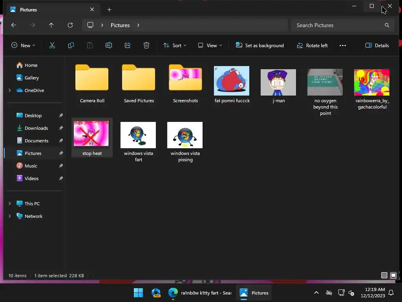Select the Screenshots folder

[x=185, y=84]
